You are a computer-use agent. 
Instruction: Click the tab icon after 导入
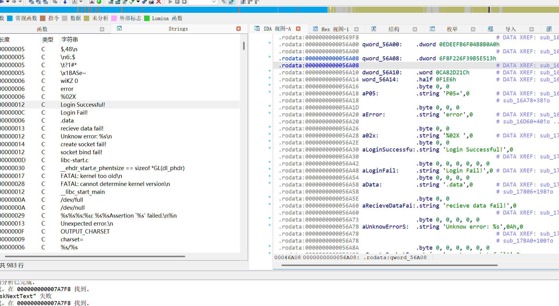coord(549,29)
